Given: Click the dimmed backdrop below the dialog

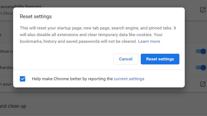Looking at the screenshot, I should pyautogui.click(x=103, y=103).
